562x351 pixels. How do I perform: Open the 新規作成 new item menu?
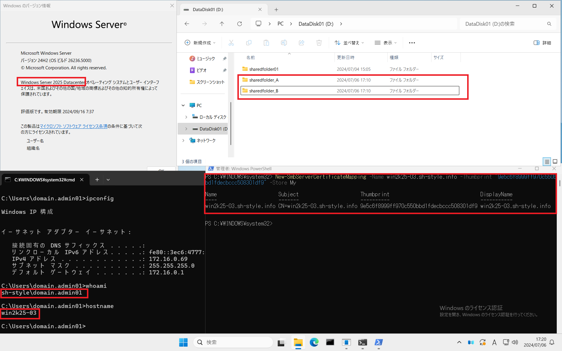200,43
